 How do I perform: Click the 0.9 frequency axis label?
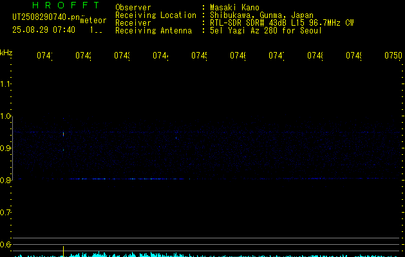click(5, 148)
